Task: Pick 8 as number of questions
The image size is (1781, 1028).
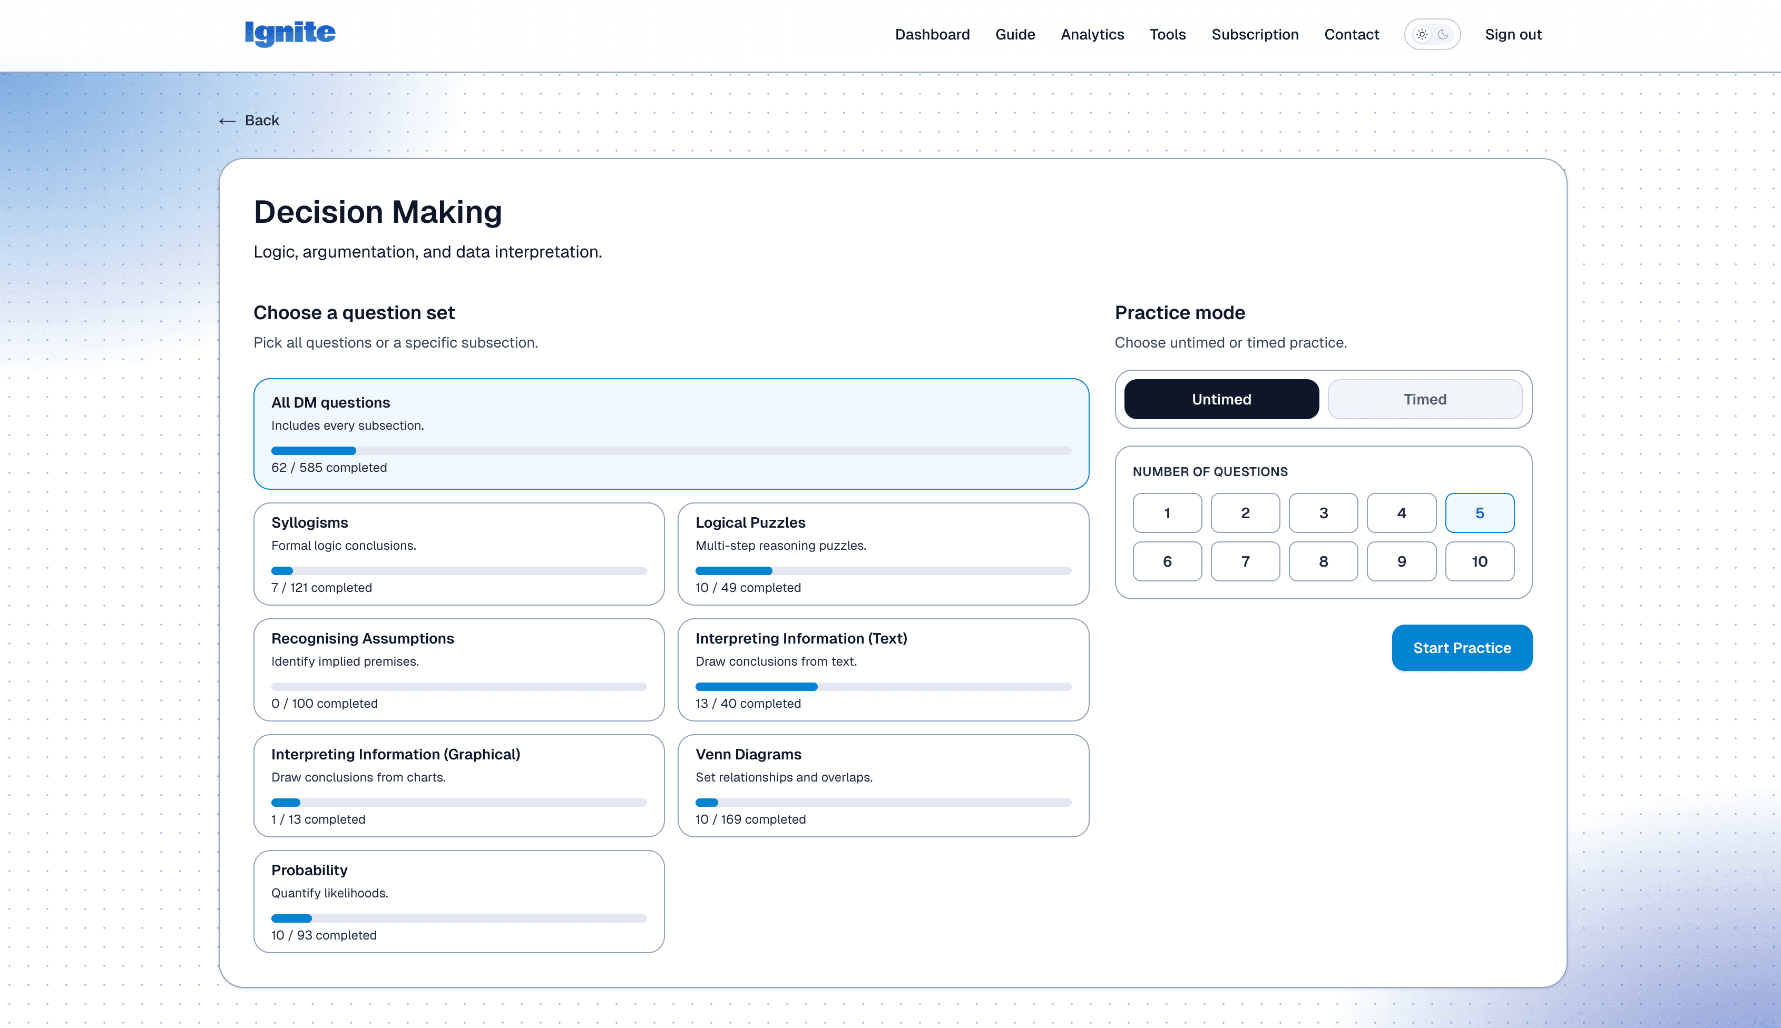Action: coord(1323,562)
